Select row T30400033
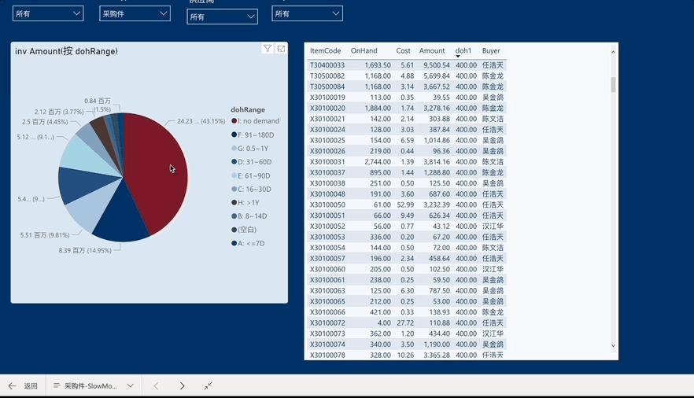 pyautogui.click(x=406, y=65)
